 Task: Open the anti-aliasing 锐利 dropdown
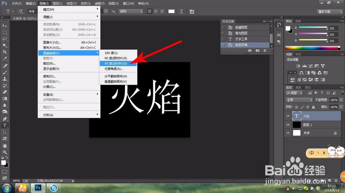(131, 11)
